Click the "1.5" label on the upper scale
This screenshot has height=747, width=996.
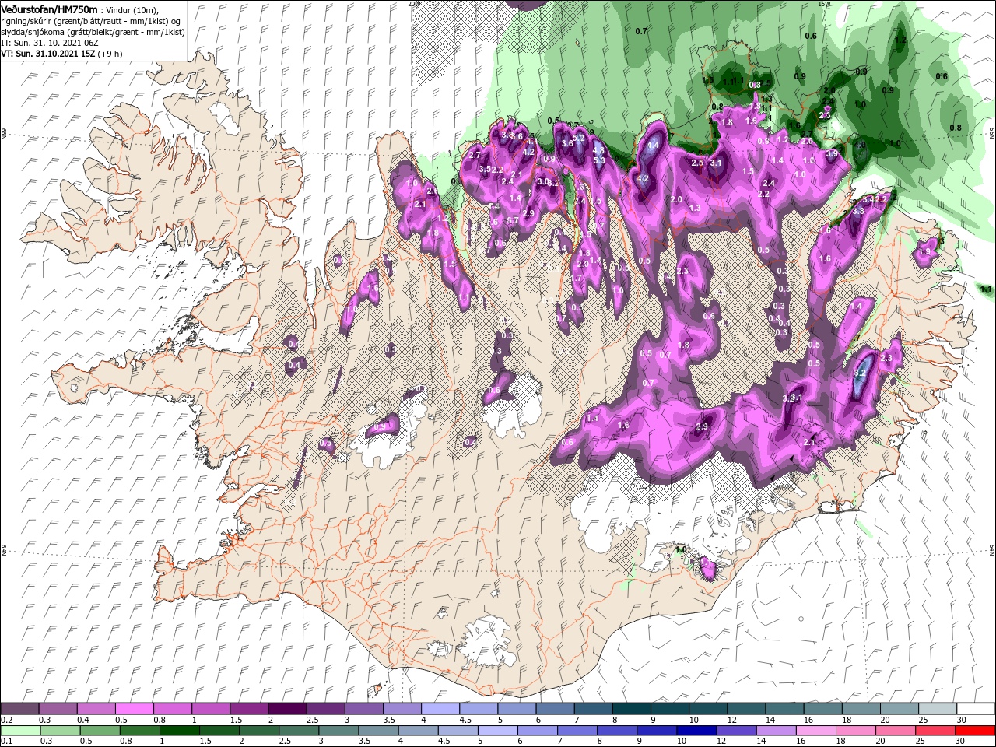click(237, 720)
